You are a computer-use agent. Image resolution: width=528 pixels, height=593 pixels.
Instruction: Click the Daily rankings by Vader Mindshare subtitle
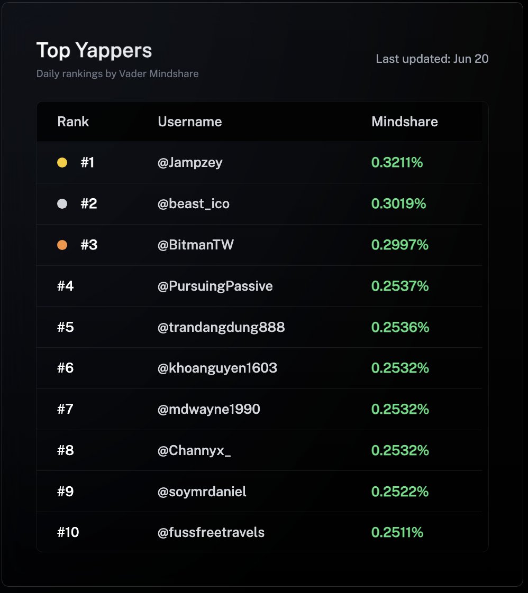(x=117, y=74)
